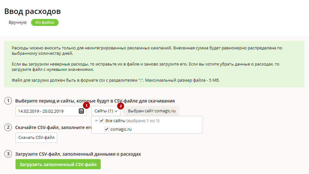Click the step 1 circle icon

(8, 101)
